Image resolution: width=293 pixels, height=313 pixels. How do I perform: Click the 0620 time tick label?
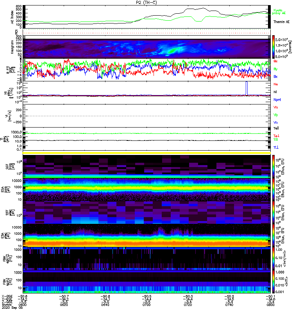[64, 305]
